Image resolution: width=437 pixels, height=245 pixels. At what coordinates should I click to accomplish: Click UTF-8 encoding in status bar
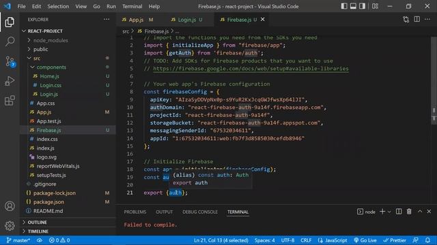coord(287,240)
